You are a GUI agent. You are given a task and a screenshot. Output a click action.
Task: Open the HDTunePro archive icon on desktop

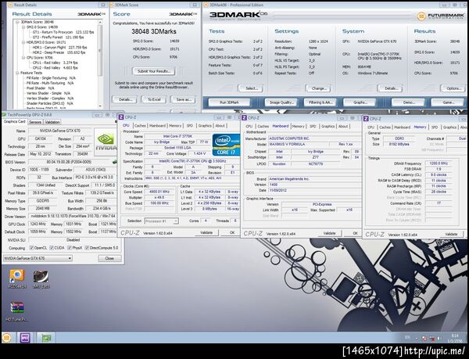pyautogui.click(x=16, y=311)
